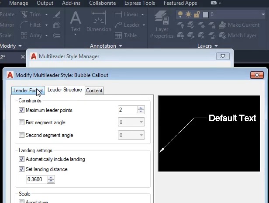Toggle Maximum leader points checkbox
Image resolution: width=269 pixels, height=203 pixels.
point(22,110)
